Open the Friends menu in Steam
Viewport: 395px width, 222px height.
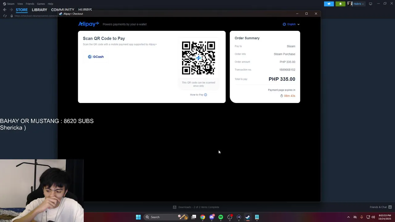click(x=30, y=4)
